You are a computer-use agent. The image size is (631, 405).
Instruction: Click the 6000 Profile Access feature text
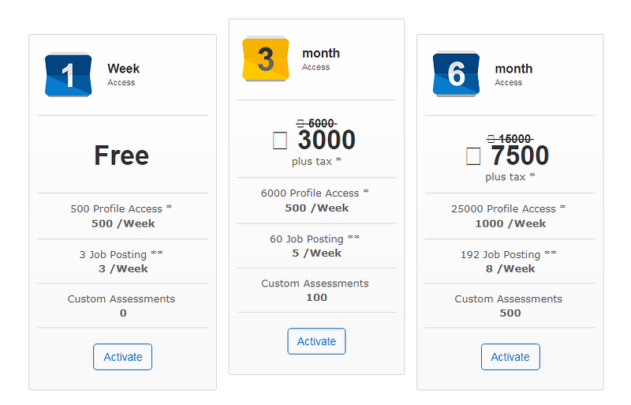tap(315, 193)
